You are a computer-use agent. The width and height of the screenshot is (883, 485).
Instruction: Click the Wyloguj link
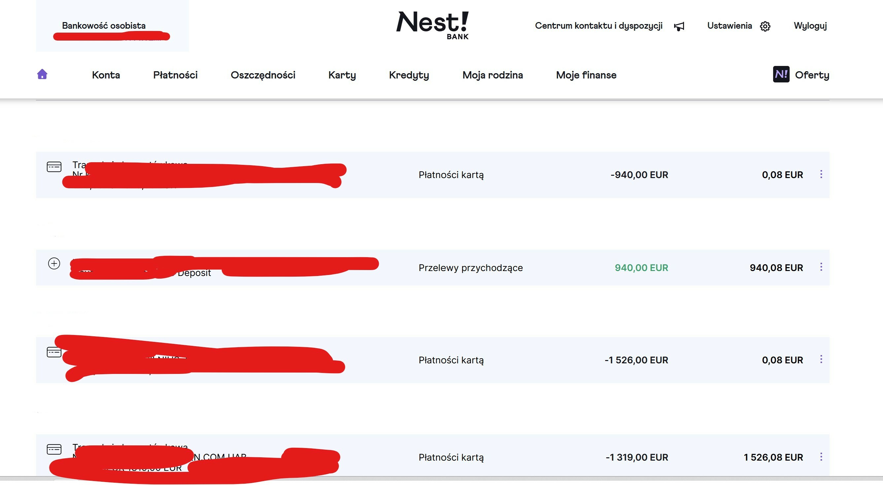[810, 26]
